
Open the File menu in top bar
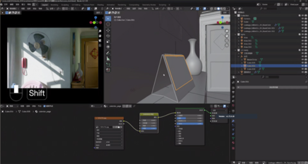(x=6, y=4)
